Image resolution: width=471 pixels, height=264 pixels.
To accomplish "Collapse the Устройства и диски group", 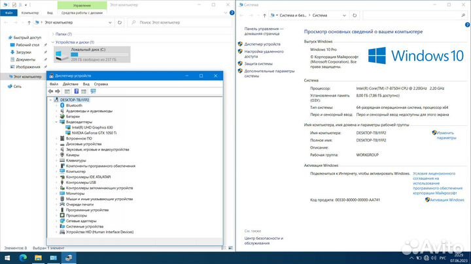I will [53, 42].
